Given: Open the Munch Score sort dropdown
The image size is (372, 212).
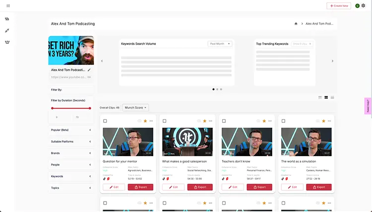Looking at the screenshot, I should tap(135, 107).
